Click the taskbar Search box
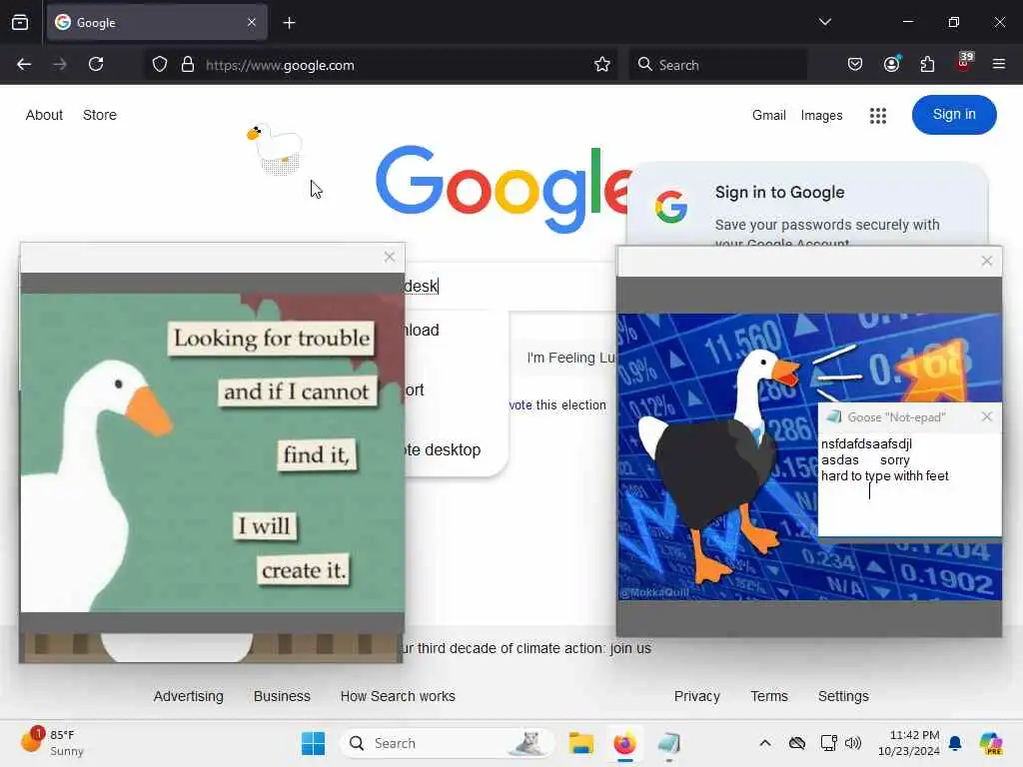 click(x=448, y=743)
